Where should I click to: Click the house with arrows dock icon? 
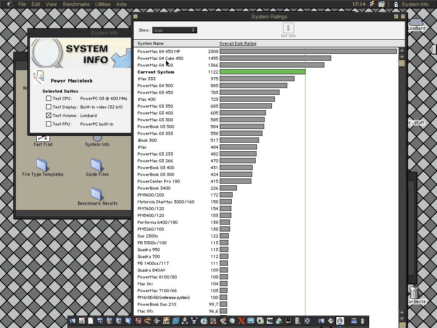tap(279, 321)
